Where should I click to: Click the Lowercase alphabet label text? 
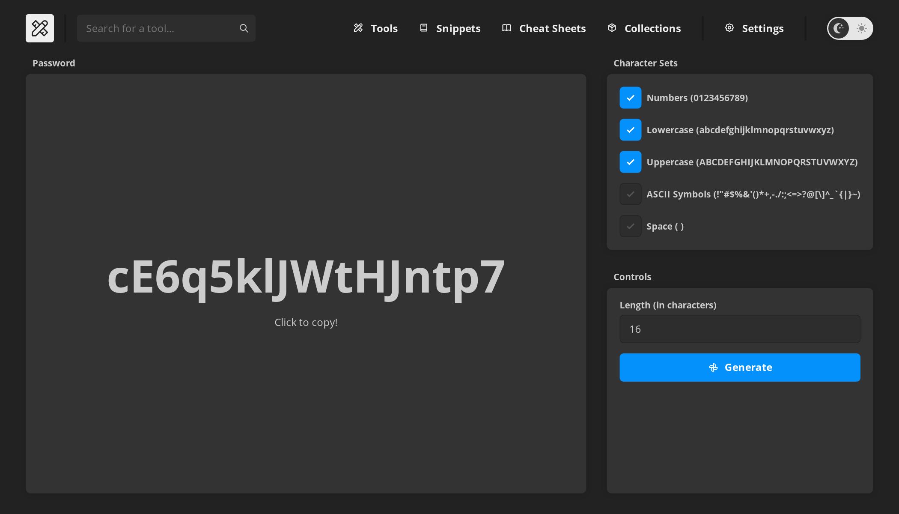click(740, 130)
